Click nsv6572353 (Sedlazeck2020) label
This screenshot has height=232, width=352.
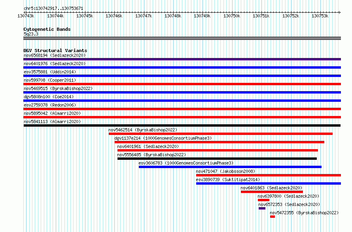coord(289,204)
